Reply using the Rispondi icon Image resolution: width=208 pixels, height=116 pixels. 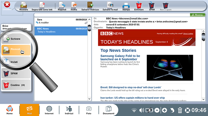pyautogui.click(x=62, y=6)
